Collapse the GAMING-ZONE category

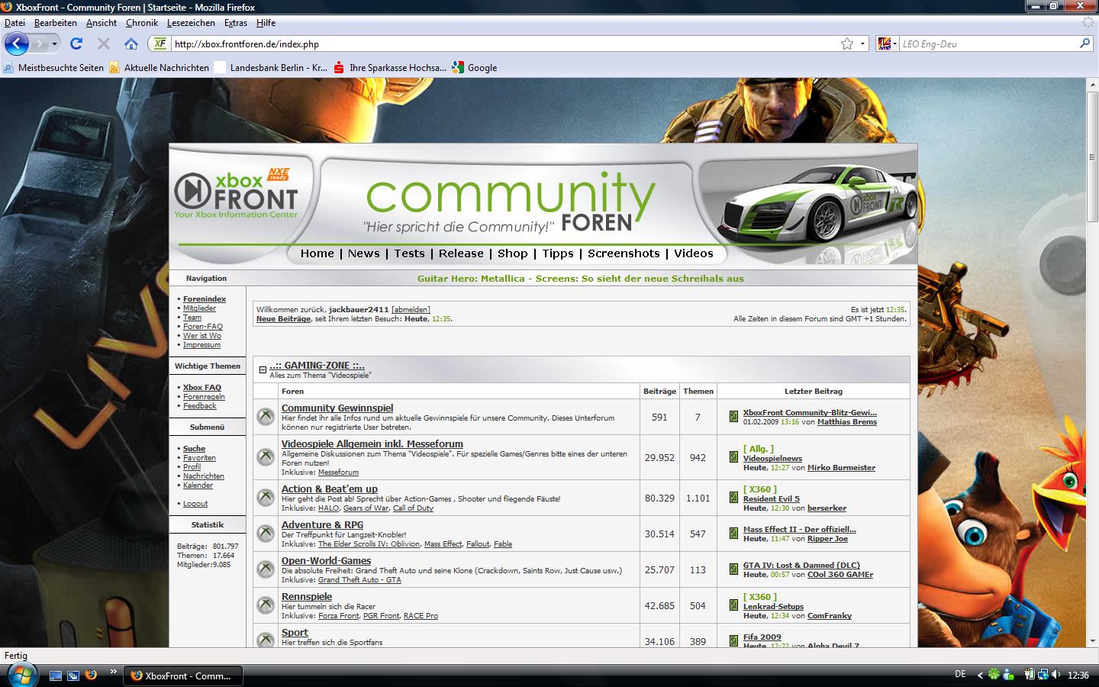[x=263, y=369]
